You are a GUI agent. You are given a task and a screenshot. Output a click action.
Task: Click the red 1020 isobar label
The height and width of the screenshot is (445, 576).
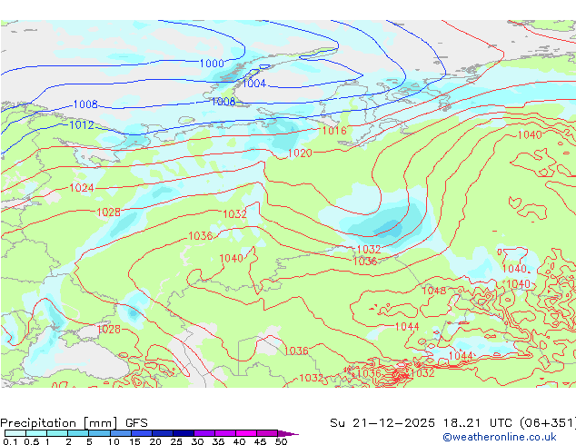300,153
